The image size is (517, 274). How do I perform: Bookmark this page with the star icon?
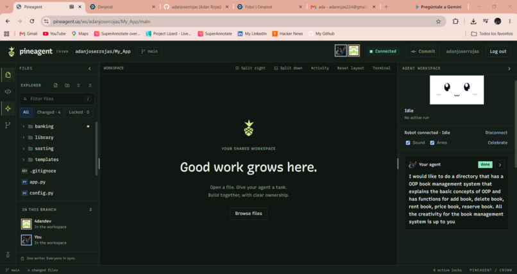[438, 21]
